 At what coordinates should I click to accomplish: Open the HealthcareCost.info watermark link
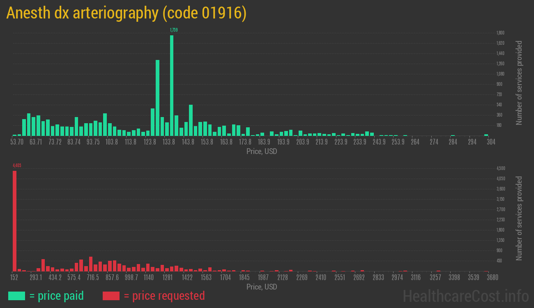point(465,296)
